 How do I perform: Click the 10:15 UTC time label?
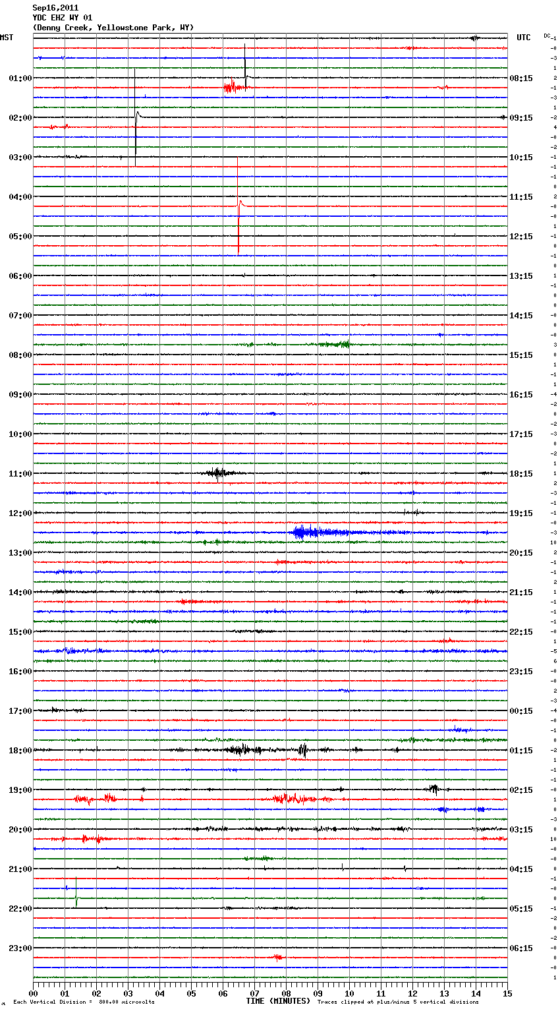521,158
